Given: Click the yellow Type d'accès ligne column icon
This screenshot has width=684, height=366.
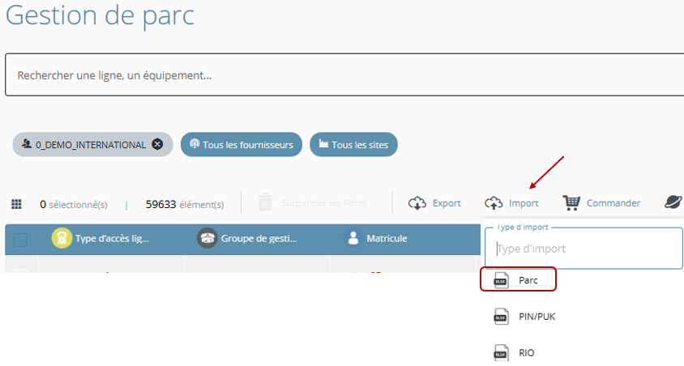Looking at the screenshot, I should pyautogui.click(x=62, y=238).
